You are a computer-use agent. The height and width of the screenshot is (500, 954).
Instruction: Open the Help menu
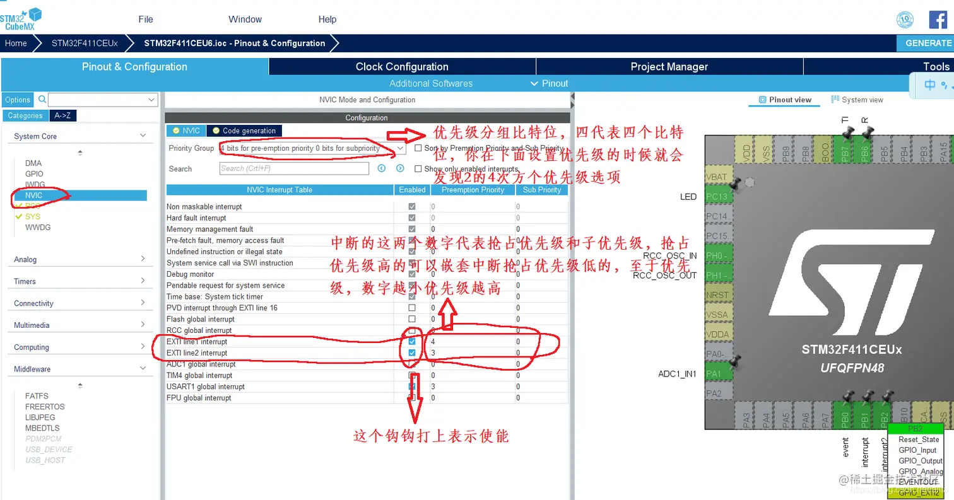click(327, 20)
